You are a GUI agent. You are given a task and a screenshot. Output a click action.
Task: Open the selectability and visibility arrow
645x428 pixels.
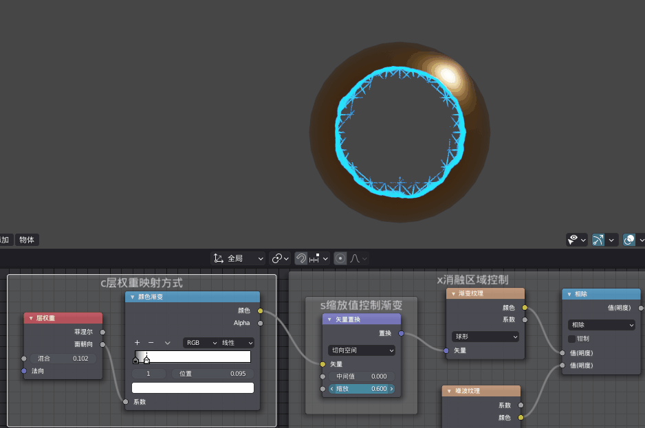[583, 240]
